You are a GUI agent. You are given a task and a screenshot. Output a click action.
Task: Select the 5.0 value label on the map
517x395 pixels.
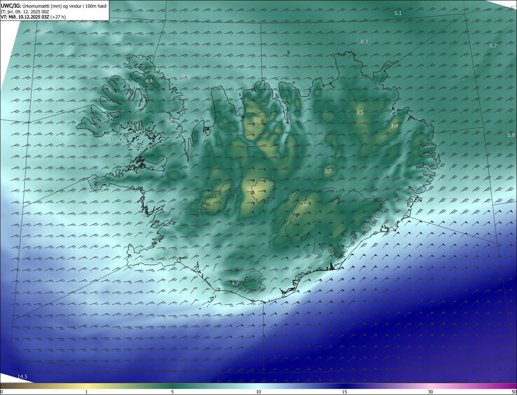pyautogui.click(x=96, y=185)
